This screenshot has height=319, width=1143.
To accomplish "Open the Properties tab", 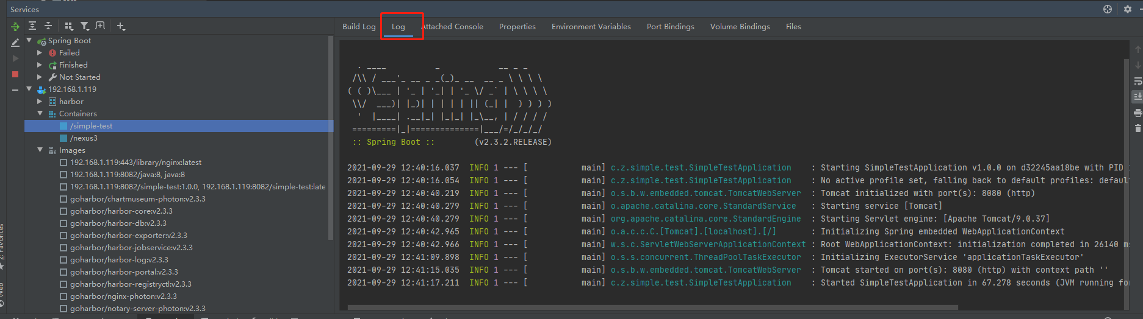I will coord(517,27).
